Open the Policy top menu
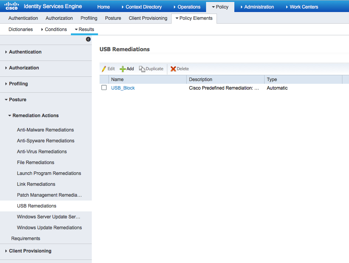Viewport: 349px width, 263px height. [x=220, y=7]
